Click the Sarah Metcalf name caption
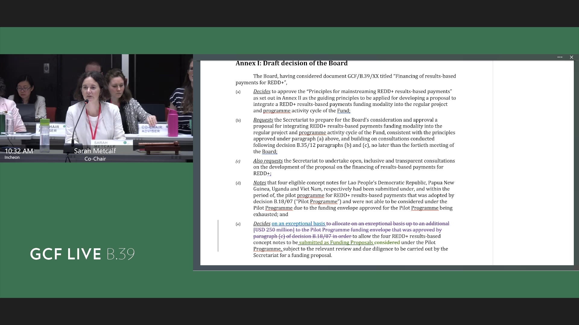 tap(95, 151)
